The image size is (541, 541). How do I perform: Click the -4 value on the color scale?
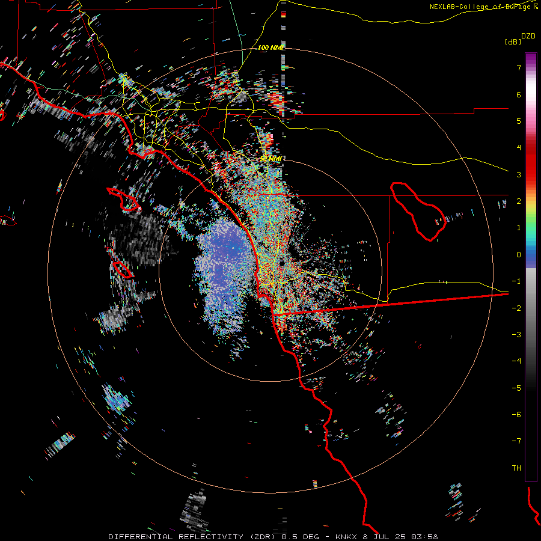click(516, 361)
